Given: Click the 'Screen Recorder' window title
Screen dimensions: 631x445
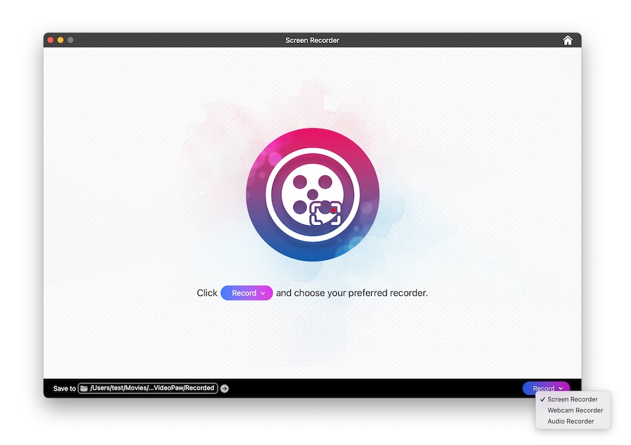Looking at the screenshot, I should [x=312, y=40].
